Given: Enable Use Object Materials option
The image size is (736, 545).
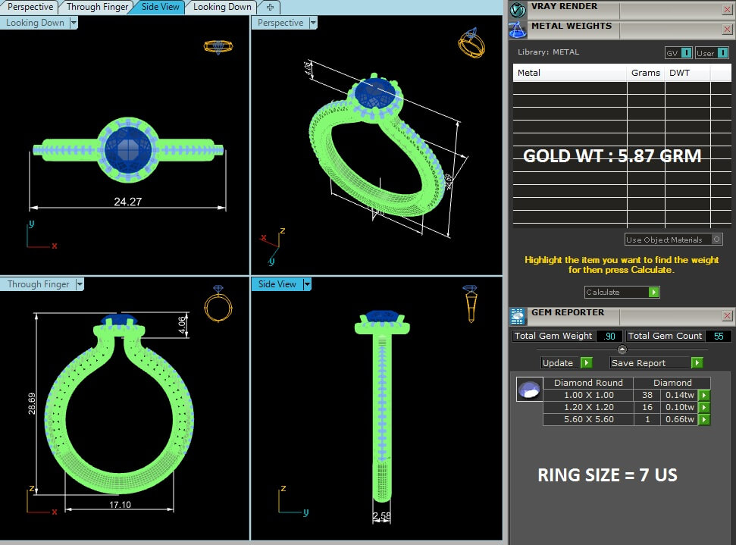Looking at the screenshot, I should (x=716, y=240).
